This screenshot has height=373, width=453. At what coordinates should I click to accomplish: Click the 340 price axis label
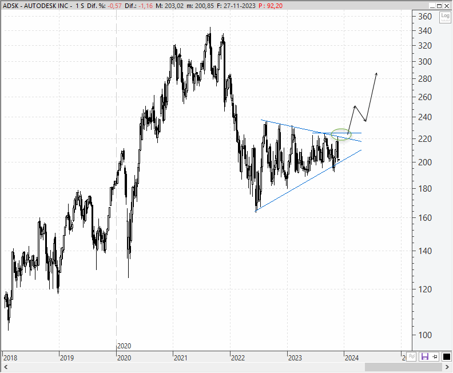tap(425, 31)
